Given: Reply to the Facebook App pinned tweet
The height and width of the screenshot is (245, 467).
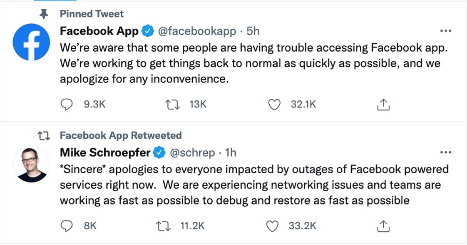Looking at the screenshot, I should tap(67, 104).
